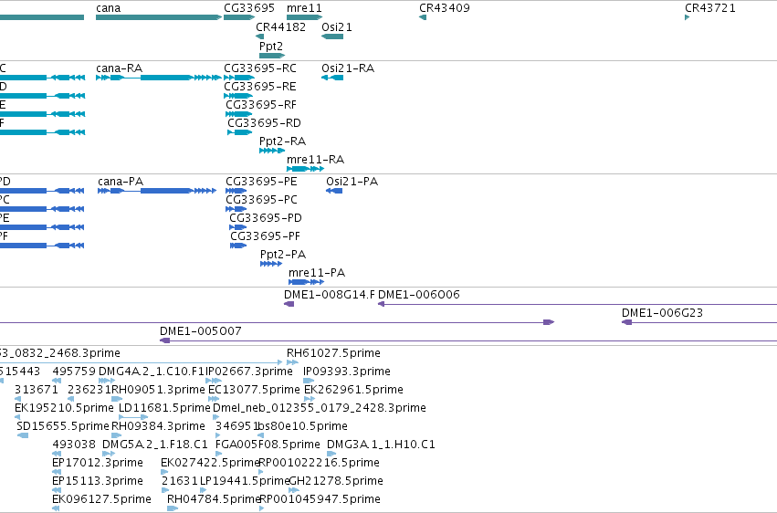777x513 pixels.
Task: Click the EK096127.5prime EST label
Action: click(x=101, y=499)
